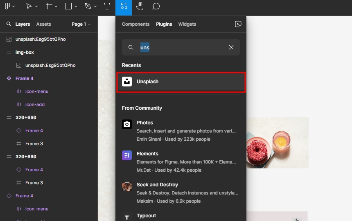This screenshot has width=352, height=221.
Task: Open the Frame tool dropdown chevron
Action: tap(56, 7)
